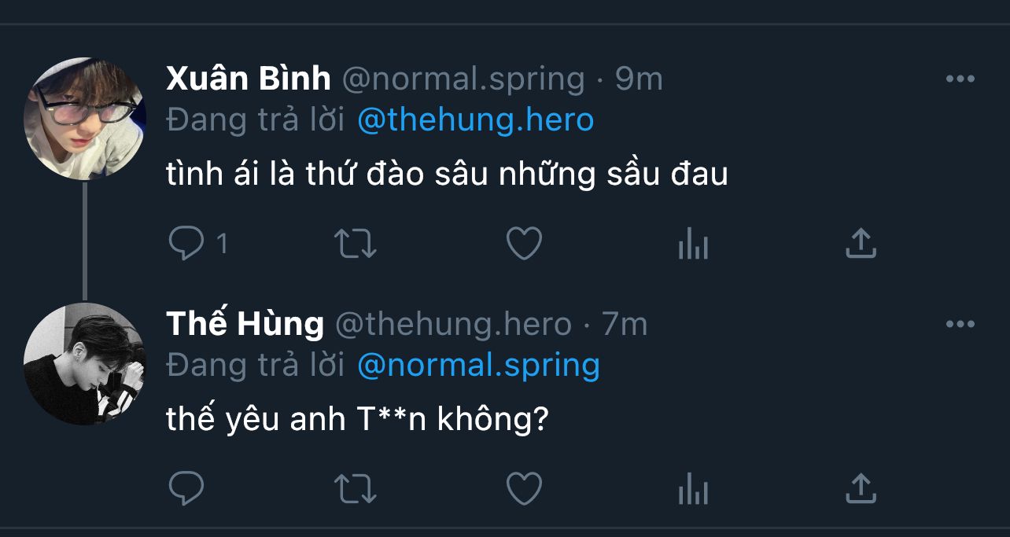Open Xuân Bình's profile picture
The width and height of the screenshot is (1010, 537).
pos(85,118)
